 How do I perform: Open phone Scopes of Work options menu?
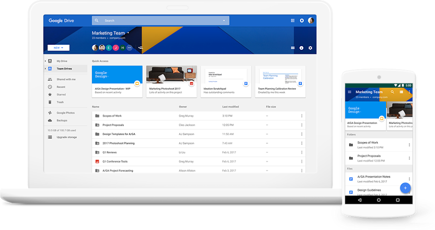[x=409, y=145]
